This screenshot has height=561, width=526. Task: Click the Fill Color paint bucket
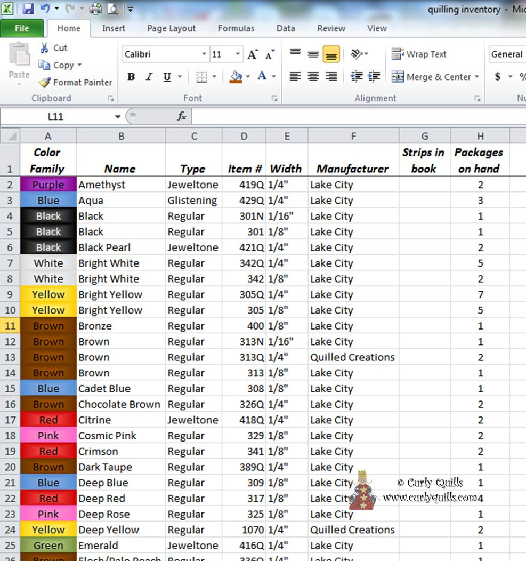[236, 77]
